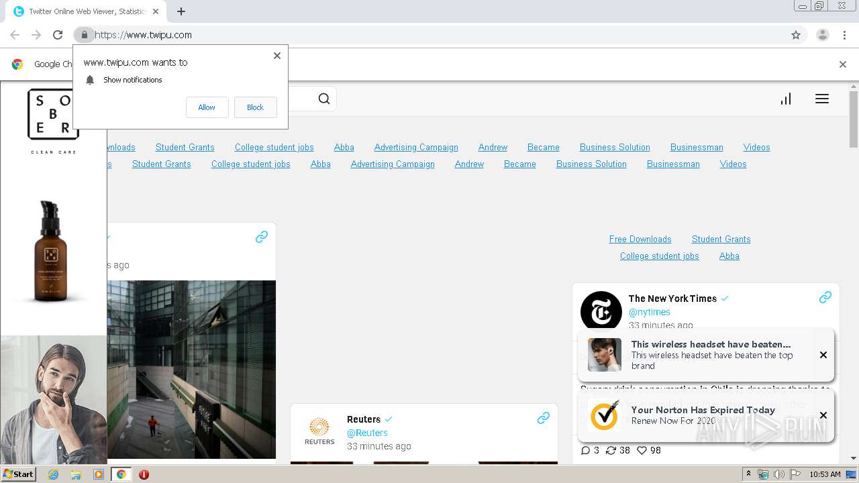The height and width of the screenshot is (483, 859).
Task: Click the browser back arrow
Action: 15,35
